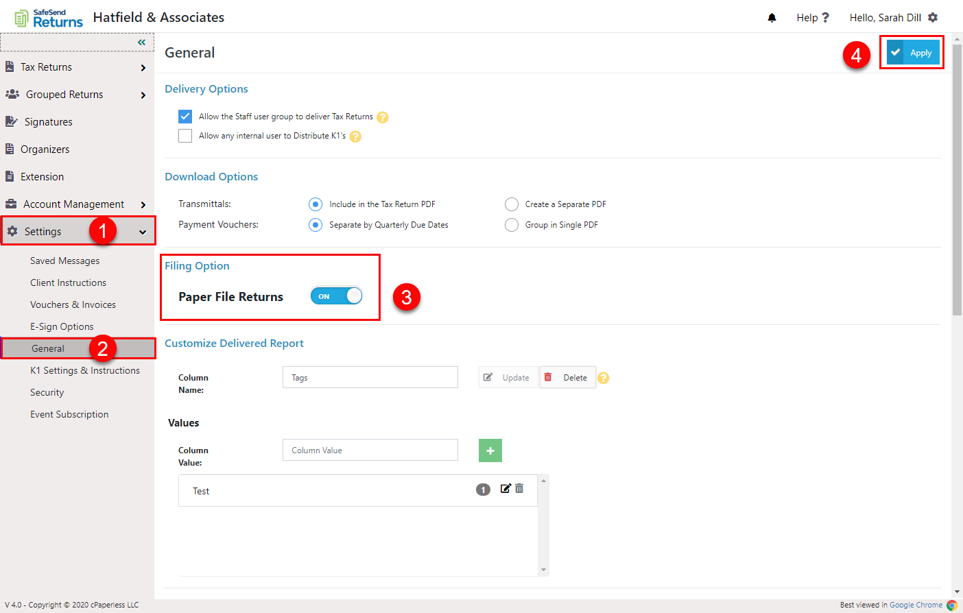The image size is (963, 613).
Task: Check Allow any internal user to Distribute K1's
Action: (x=185, y=135)
